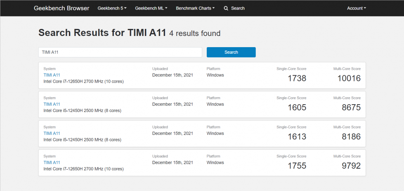Click the upload date in the 10016 result
404x191 pixels.
[172, 75]
